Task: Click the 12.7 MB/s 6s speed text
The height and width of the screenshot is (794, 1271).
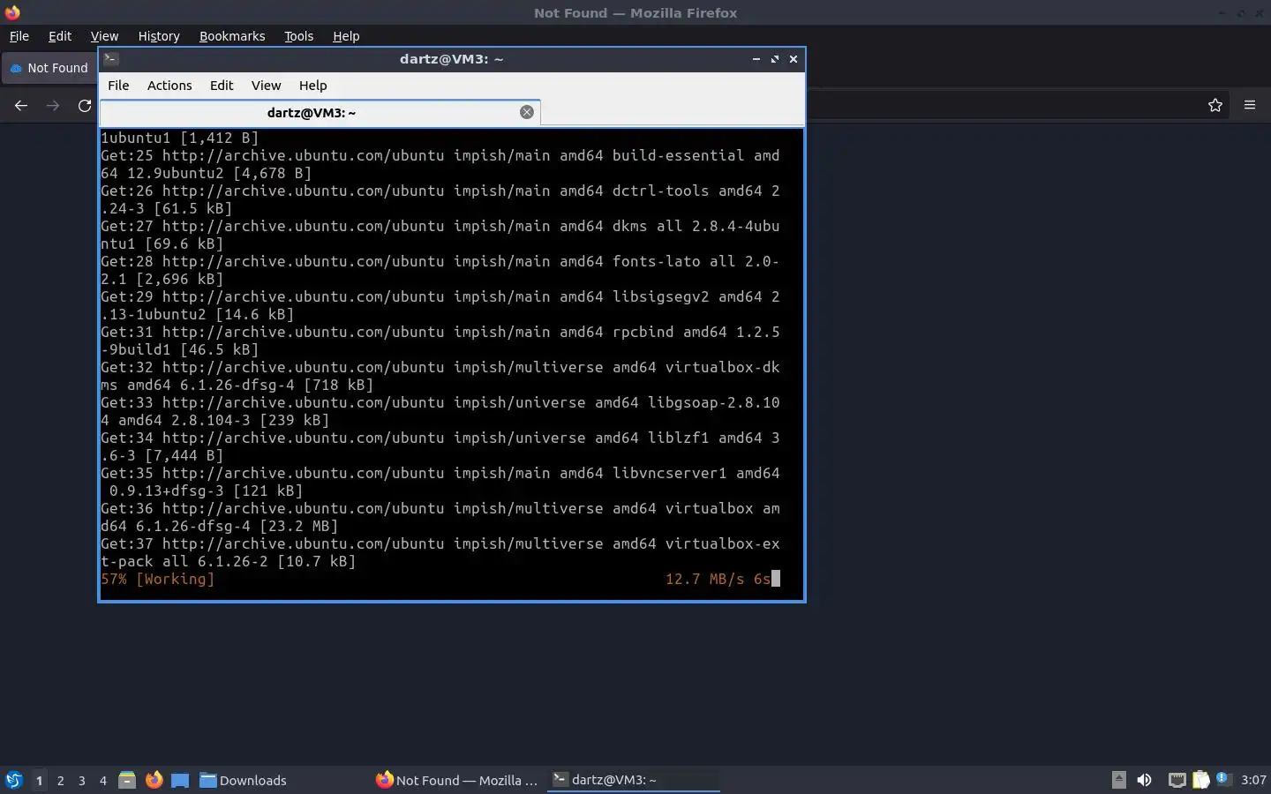Action: [x=718, y=579]
